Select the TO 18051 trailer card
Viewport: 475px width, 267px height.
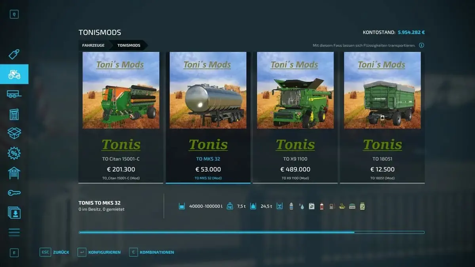tap(382, 117)
